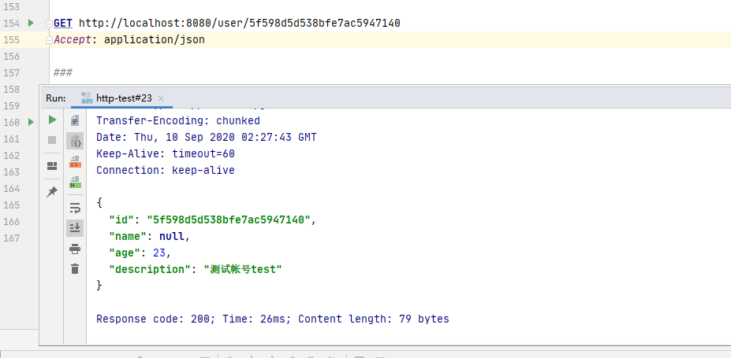Print the response output

coord(75,249)
